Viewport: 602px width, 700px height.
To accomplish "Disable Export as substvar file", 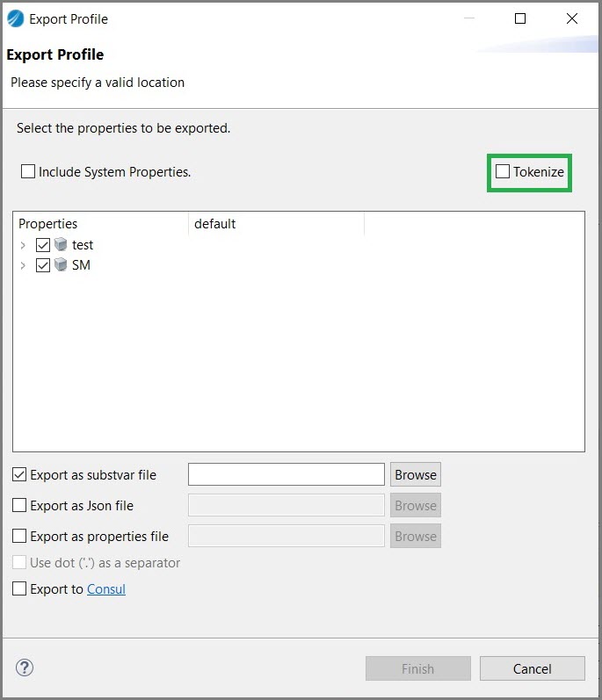I will [x=19, y=475].
